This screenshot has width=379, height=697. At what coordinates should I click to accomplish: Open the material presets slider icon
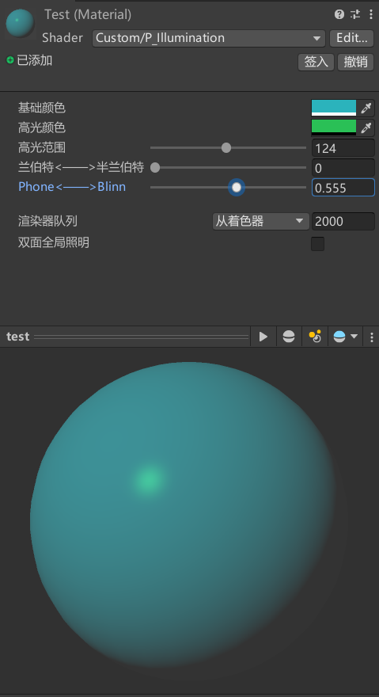point(355,15)
